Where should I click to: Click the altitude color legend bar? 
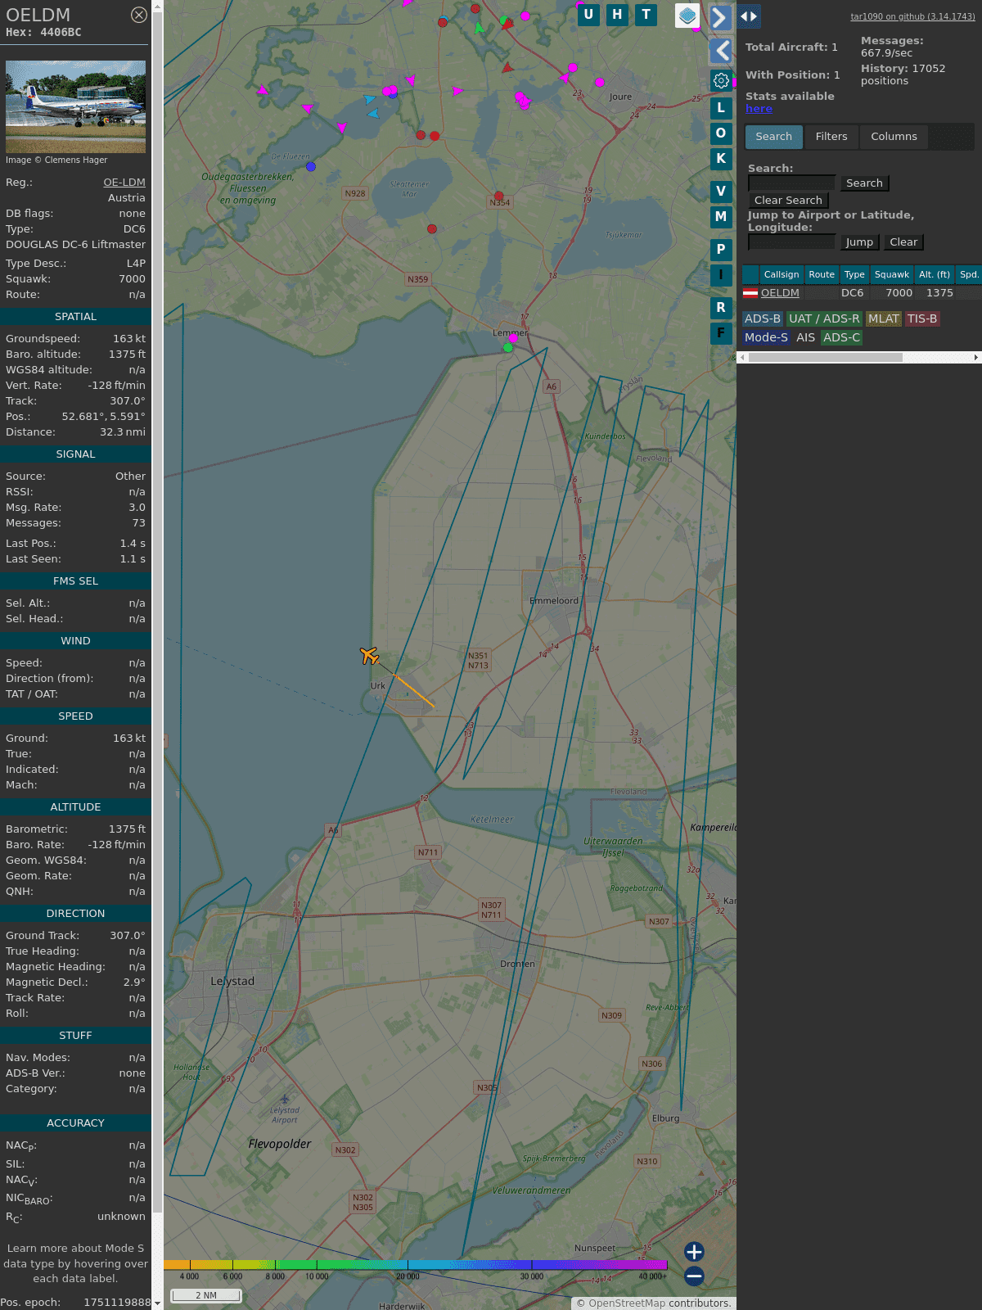point(415,1265)
